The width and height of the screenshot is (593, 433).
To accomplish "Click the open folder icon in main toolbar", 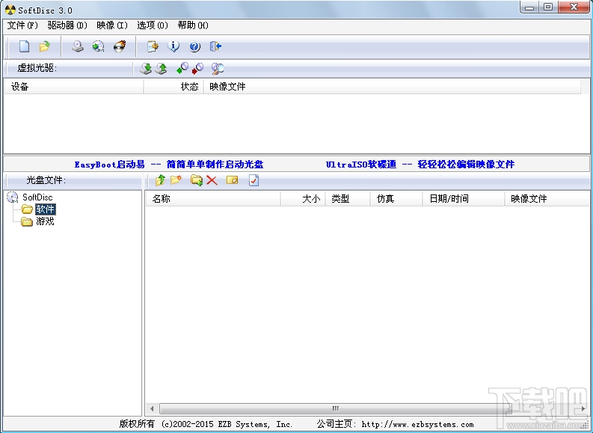I will tap(45, 46).
